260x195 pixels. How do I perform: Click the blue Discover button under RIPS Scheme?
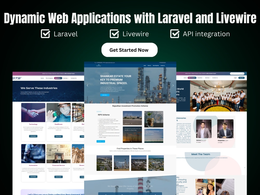pos(101,141)
